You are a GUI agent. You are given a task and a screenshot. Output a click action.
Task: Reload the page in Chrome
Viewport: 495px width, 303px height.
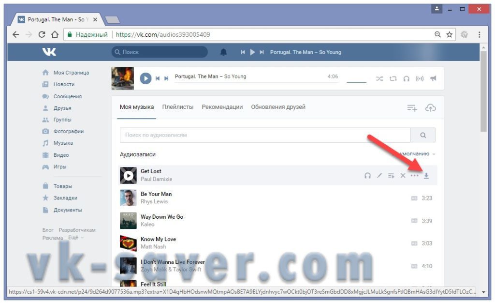click(x=42, y=34)
